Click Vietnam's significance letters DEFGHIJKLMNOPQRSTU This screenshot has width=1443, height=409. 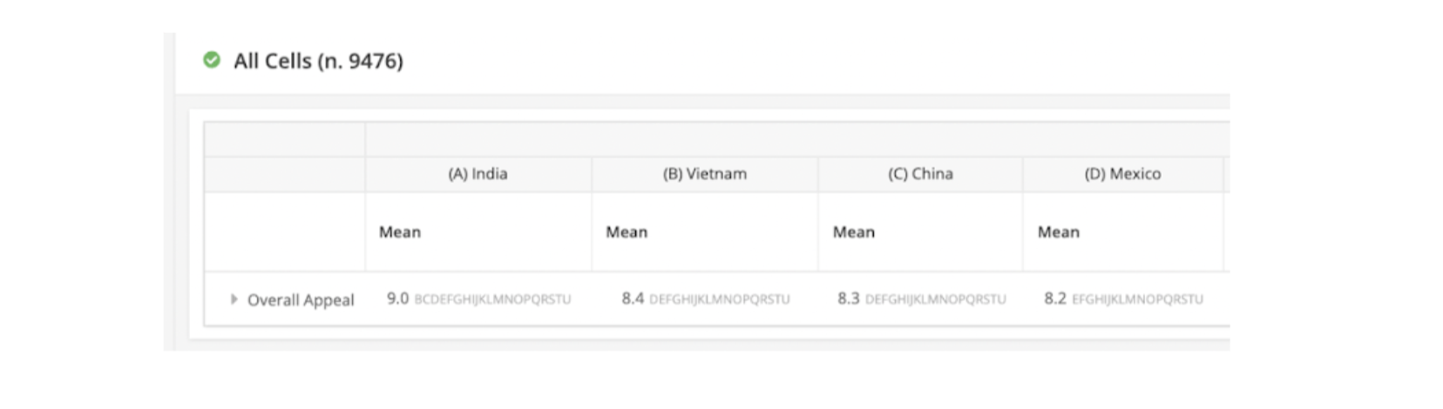click(x=720, y=299)
